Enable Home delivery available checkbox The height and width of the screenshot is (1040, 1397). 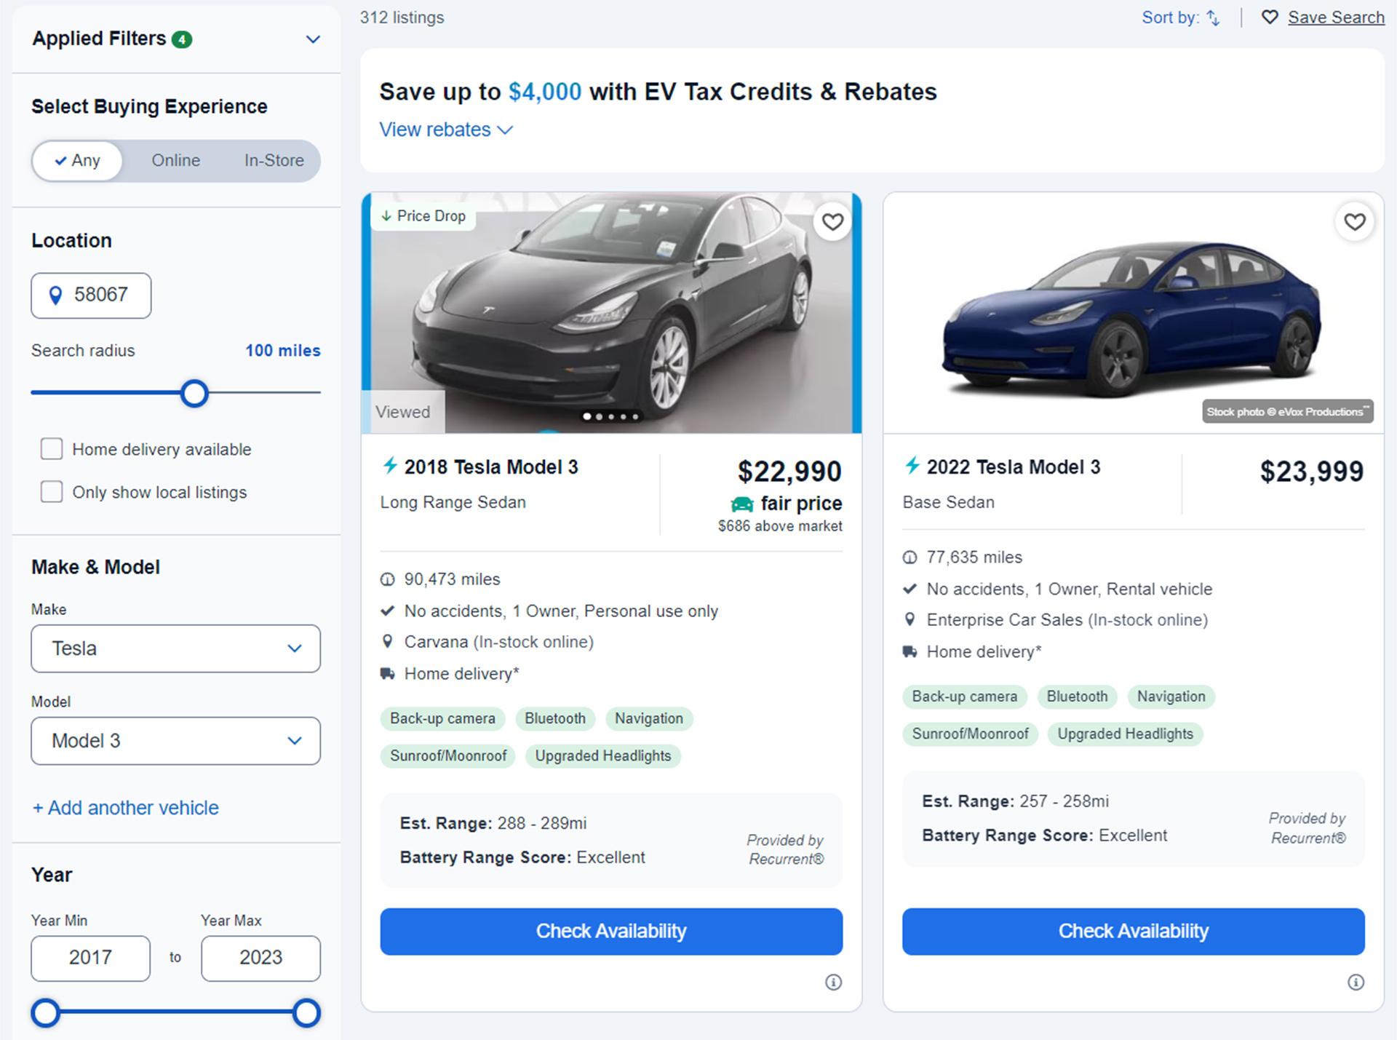(52, 449)
